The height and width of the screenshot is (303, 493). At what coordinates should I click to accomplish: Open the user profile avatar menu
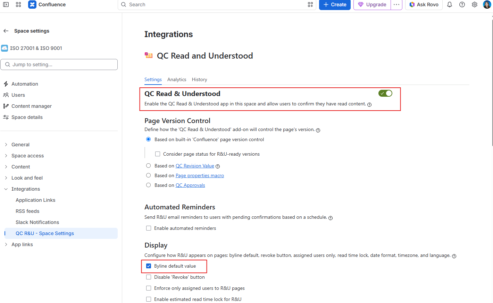(487, 5)
